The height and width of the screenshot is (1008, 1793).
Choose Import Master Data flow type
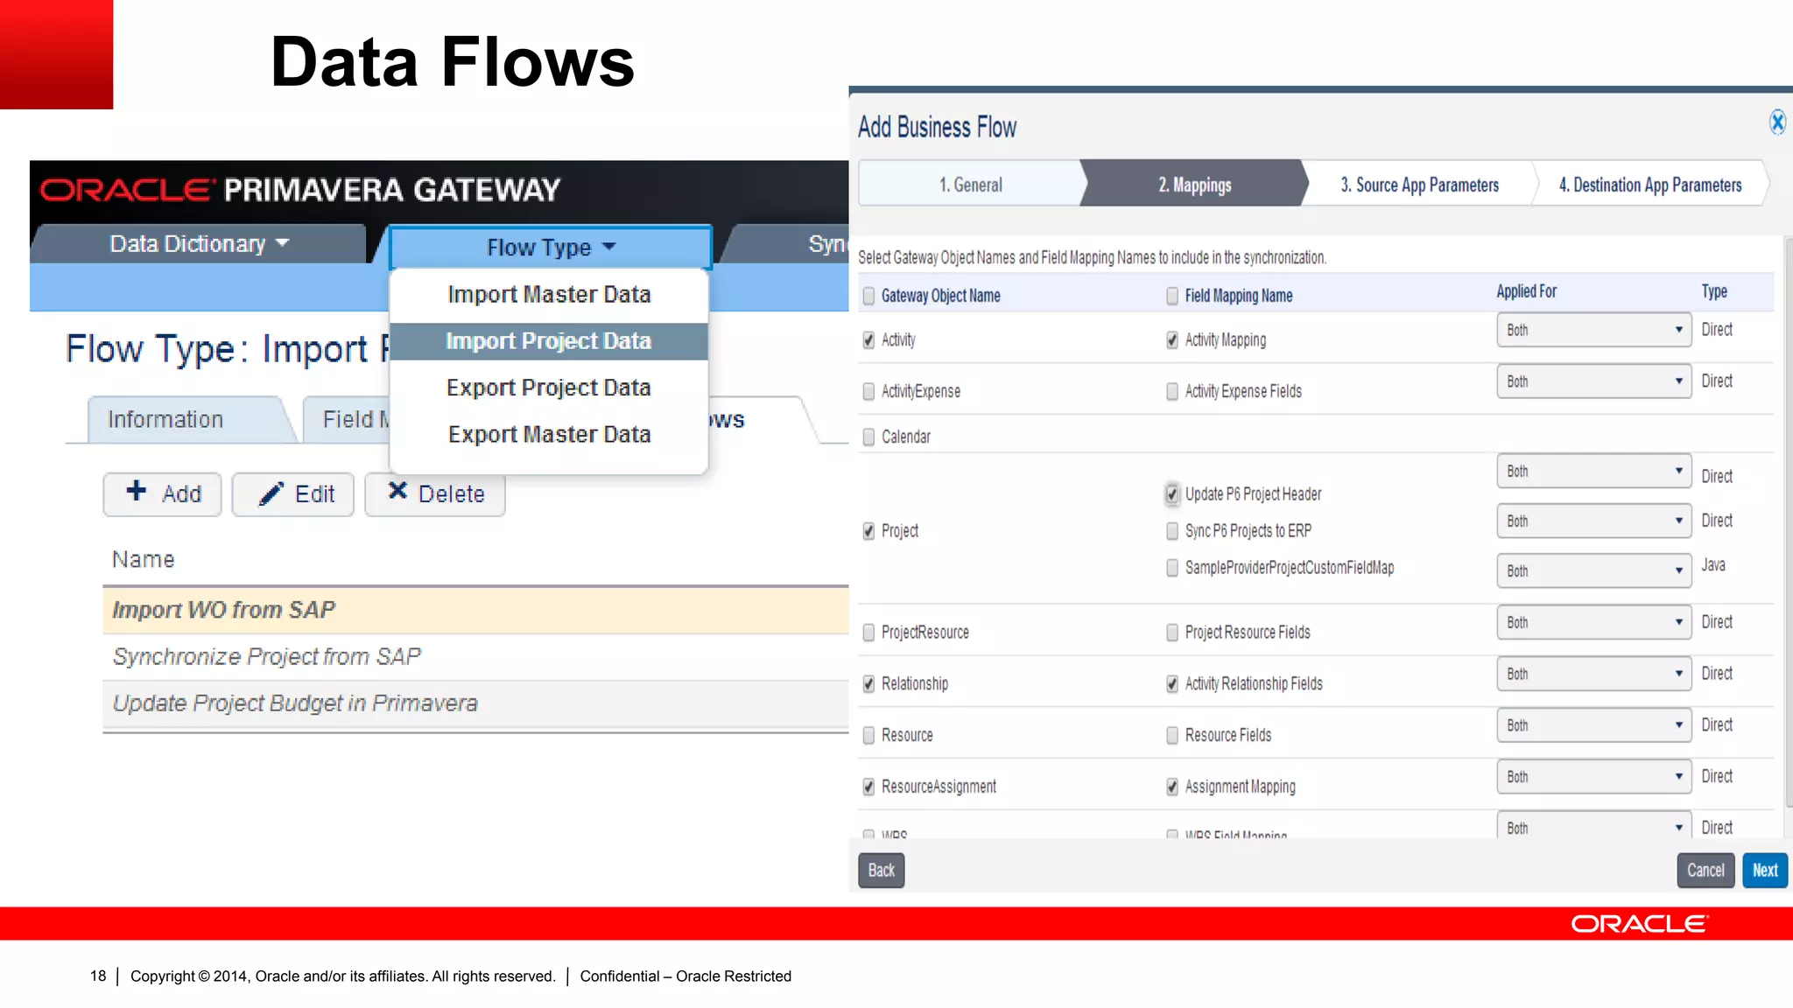(549, 295)
